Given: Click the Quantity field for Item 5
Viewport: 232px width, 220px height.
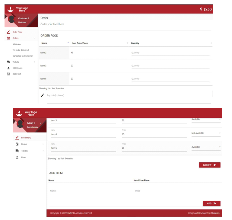Looking at the screenshot, I should 170,79.
